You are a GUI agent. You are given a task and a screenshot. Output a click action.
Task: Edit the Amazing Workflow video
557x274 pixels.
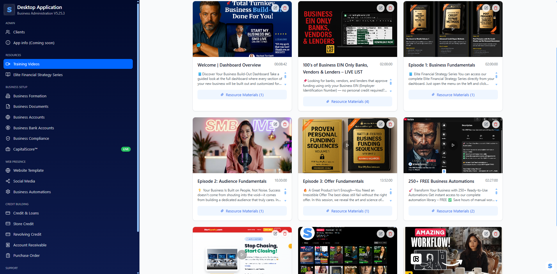pos(486,234)
